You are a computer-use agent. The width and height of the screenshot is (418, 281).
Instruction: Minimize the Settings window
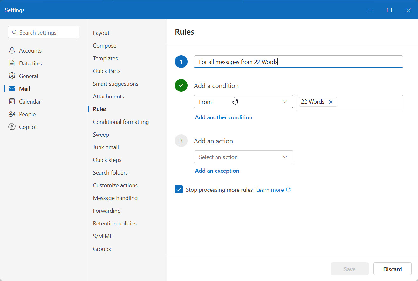[370, 10]
